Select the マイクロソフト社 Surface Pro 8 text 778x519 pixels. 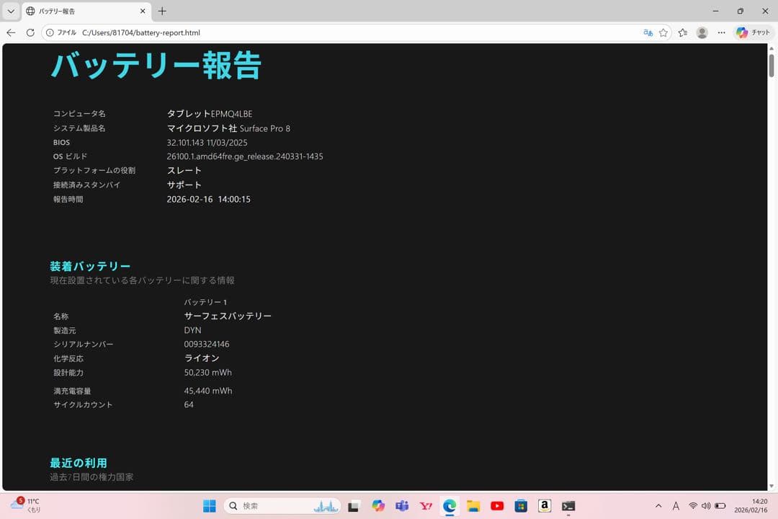point(228,128)
